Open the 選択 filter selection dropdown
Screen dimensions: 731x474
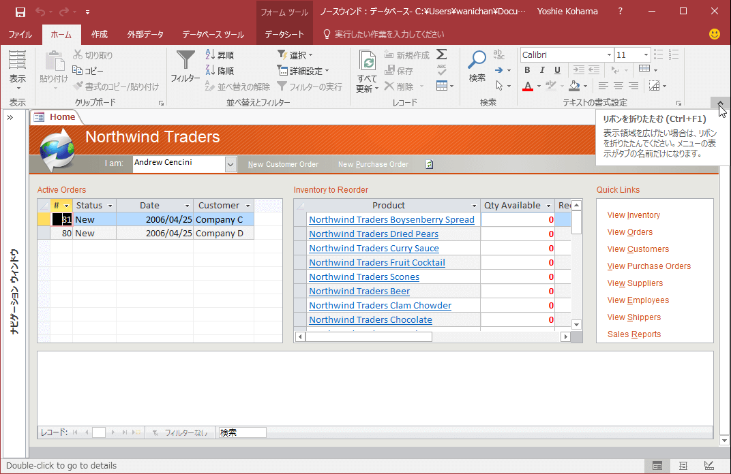pos(295,55)
